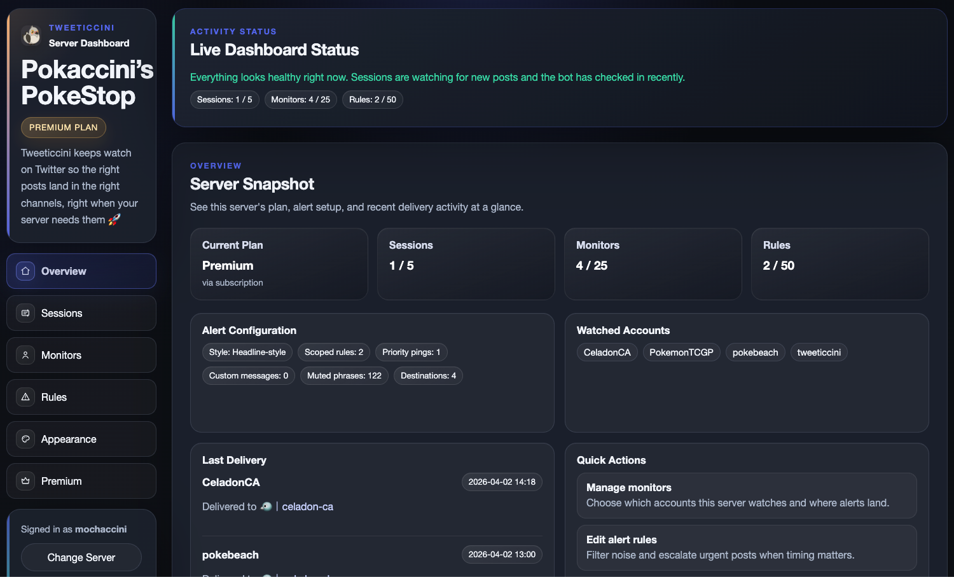The width and height of the screenshot is (954, 577).
Task: Click the pokebeach last delivery entry name
Action: tap(230, 555)
